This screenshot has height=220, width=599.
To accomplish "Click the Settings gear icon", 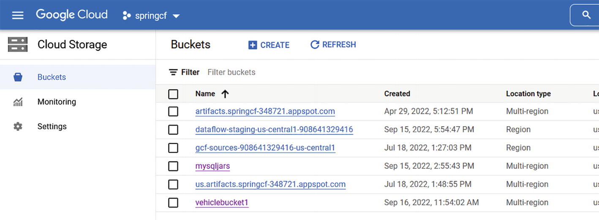I will click(x=18, y=126).
